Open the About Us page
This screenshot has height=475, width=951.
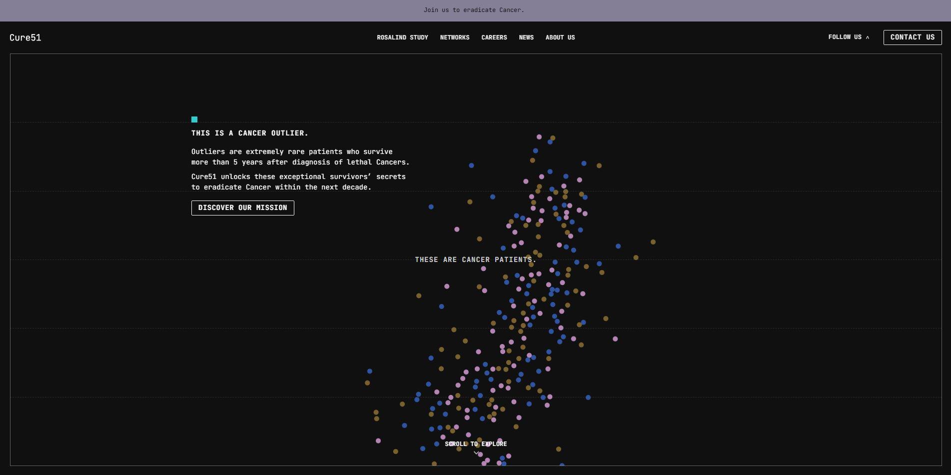pos(560,37)
